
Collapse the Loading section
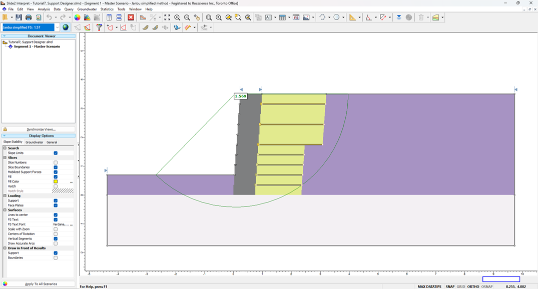[5, 196]
